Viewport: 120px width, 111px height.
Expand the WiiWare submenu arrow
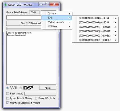pyautogui.click(x=69, y=26)
